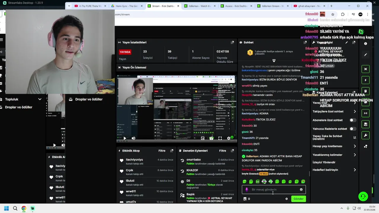Open the info icon in the right sidebar
This screenshot has width=379, height=213.
[x=365, y=43]
